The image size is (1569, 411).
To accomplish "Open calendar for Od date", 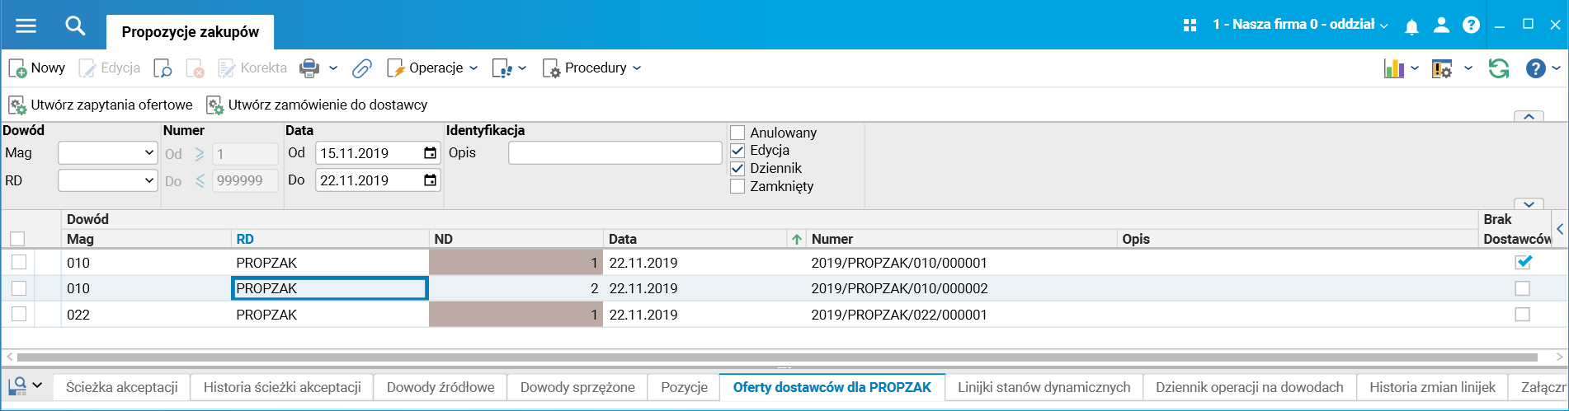I will (430, 153).
